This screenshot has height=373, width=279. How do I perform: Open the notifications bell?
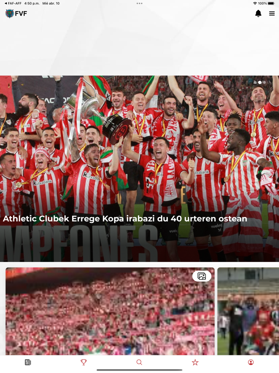(x=258, y=14)
